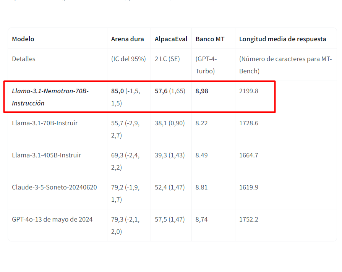Click the '69,3 (-2,4, 2,2)' value
This screenshot has width=342, height=272.
pos(125,161)
